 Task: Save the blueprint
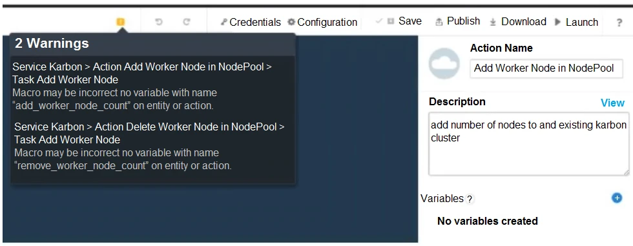[x=404, y=21]
